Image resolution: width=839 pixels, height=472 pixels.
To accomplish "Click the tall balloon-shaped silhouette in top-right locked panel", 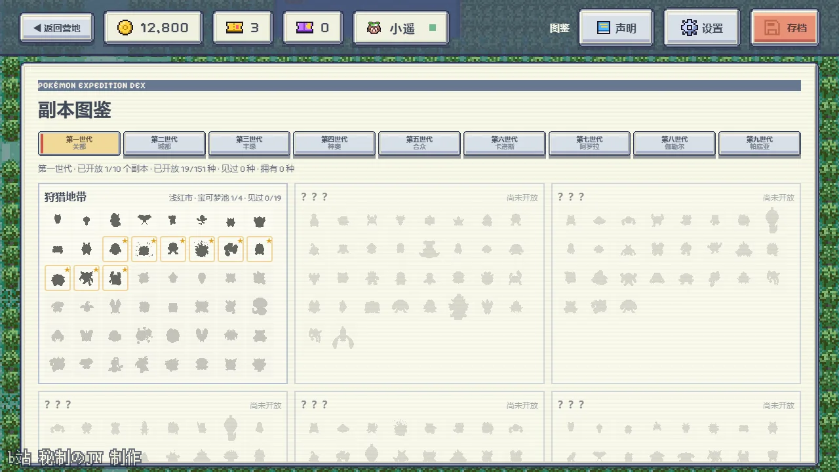I will tap(772, 220).
